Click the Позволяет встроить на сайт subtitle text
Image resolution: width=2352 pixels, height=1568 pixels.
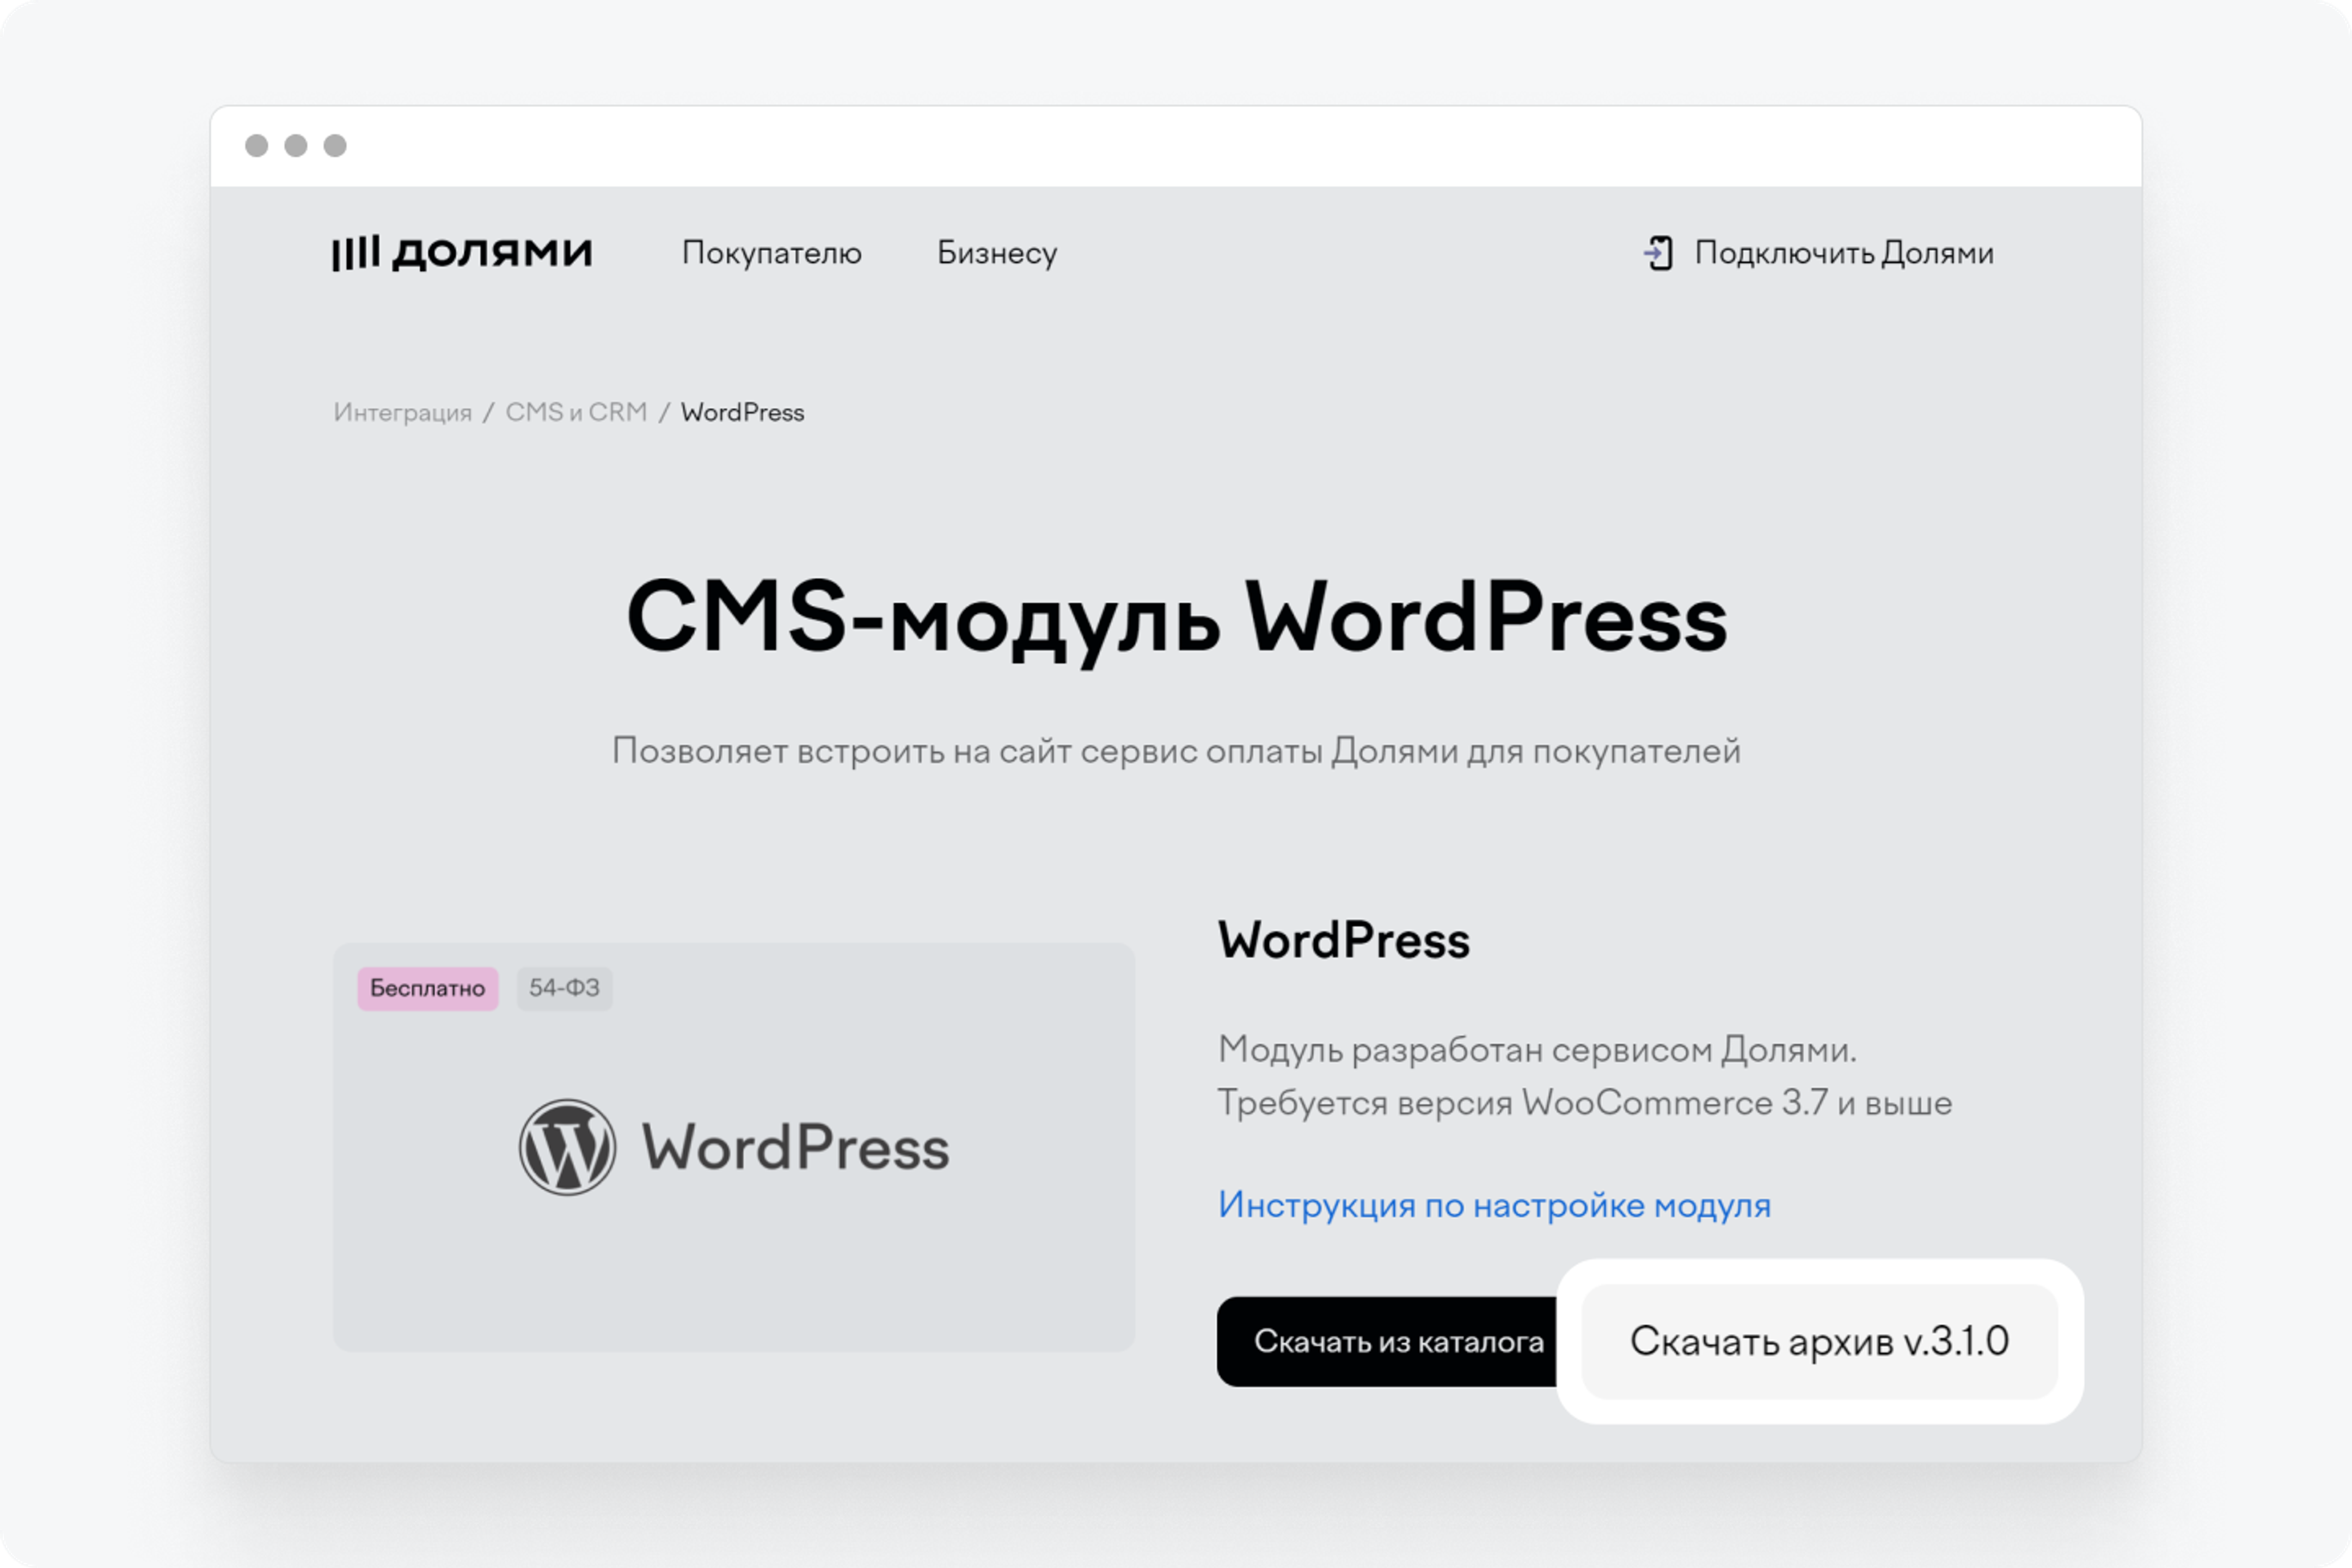(1176, 751)
